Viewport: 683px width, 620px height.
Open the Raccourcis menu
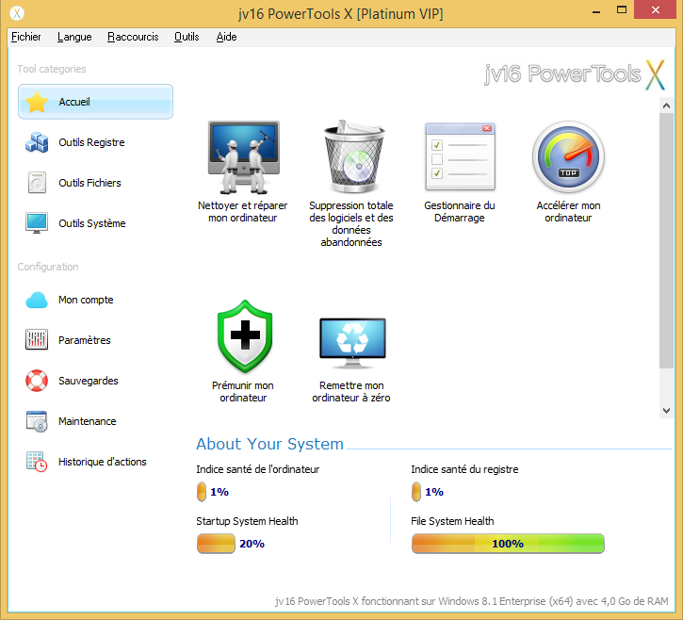(133, 37)
